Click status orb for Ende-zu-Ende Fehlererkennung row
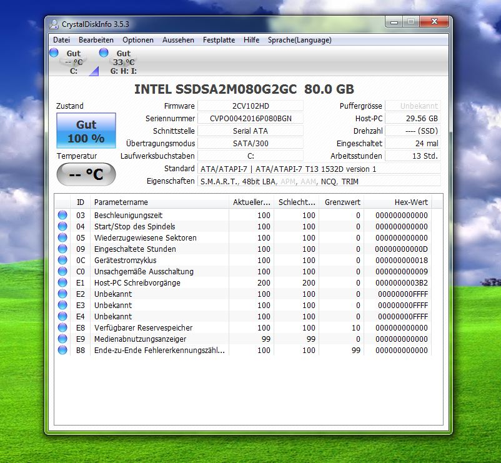501x463 pixels. coord(62,350)
